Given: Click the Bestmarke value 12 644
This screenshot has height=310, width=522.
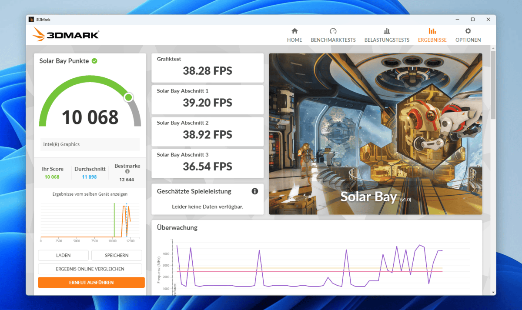Looking at the screenshot, I should click(x=127, y=180).
